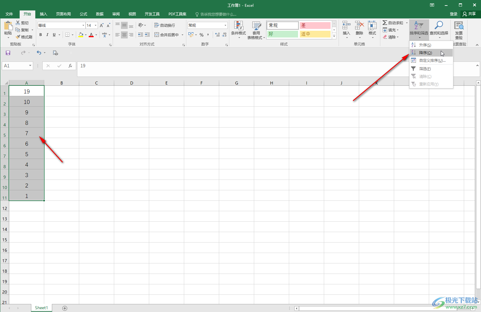Click the font color red A icon
Screen dimensions: 481x312
(91, 35)
